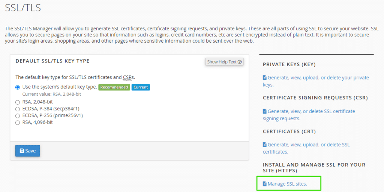Select ECDSA, P-384 (secp384r1) key type
Viewport: 384px width, 192px height.
(18, 109)
